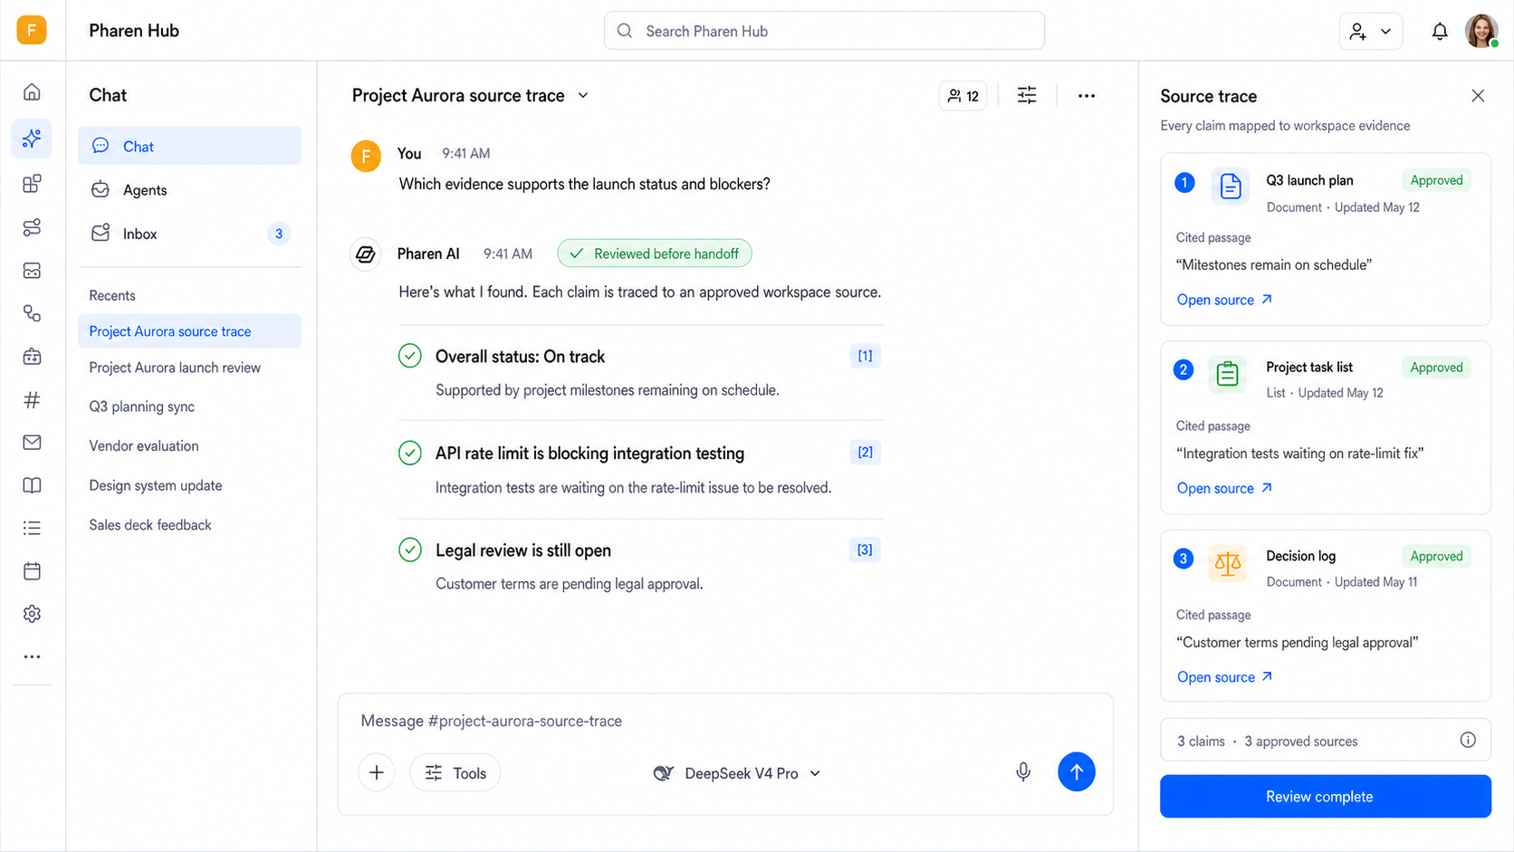The image size is (1514, 852).
Task: Open source for Q3 launch plan
Action: (1224, 300)
